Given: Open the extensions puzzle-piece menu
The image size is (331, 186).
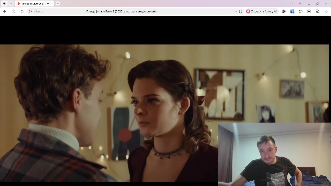Looking at the screenshot, I should [301, 11].
